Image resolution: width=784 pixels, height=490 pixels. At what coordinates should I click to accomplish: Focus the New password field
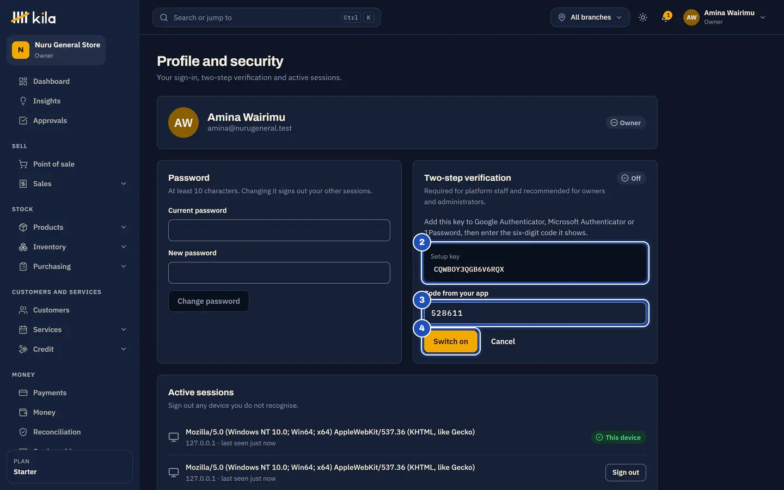coord(279,273)
